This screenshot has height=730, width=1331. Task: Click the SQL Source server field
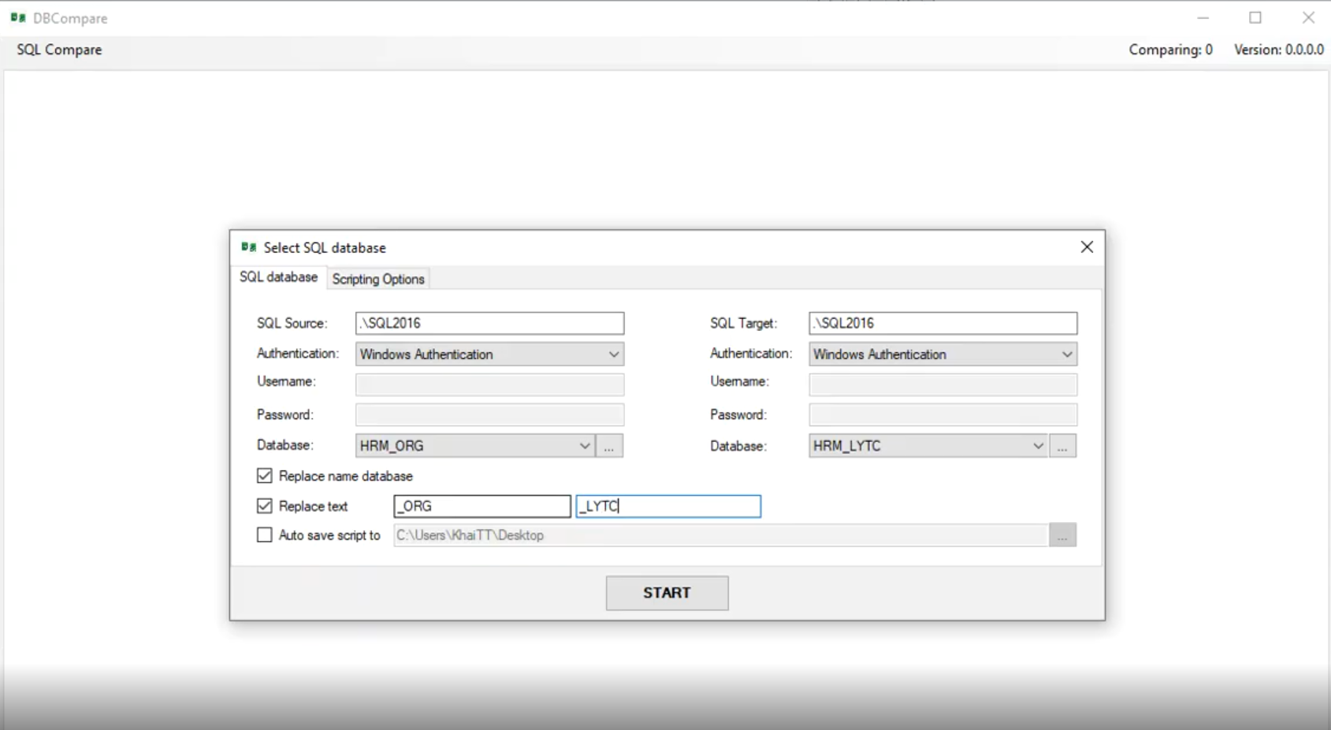489,323
